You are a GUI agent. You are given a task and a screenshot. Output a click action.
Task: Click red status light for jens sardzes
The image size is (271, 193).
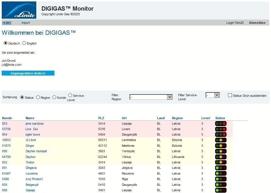pos(224,123)
